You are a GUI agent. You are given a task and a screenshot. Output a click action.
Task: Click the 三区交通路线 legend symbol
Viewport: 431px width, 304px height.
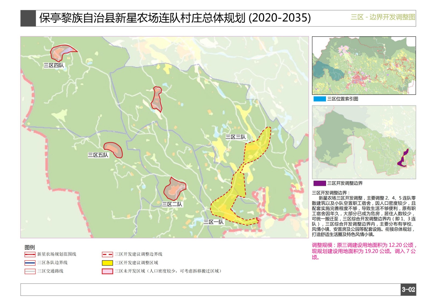tap(30, 271)
